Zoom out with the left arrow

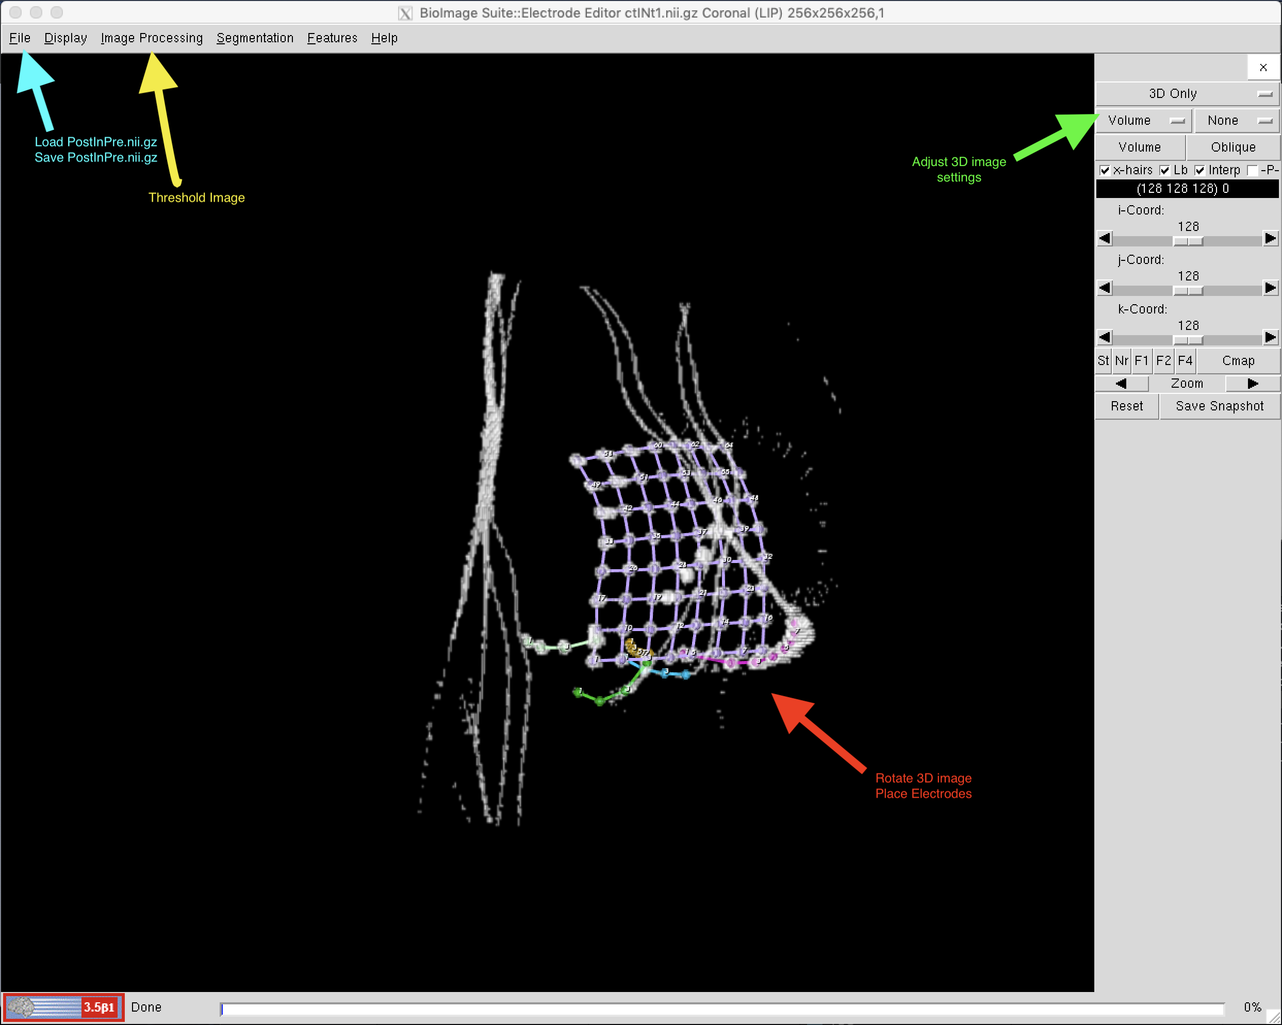(x=1121, y=384)
